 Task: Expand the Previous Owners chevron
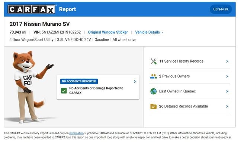coord(227,76)
